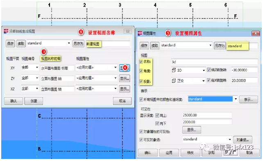Click 确认 in the 沿着轴线生成视图 dialog
Image resolution: width=265 pixels, height=161 pixels.
14,101
